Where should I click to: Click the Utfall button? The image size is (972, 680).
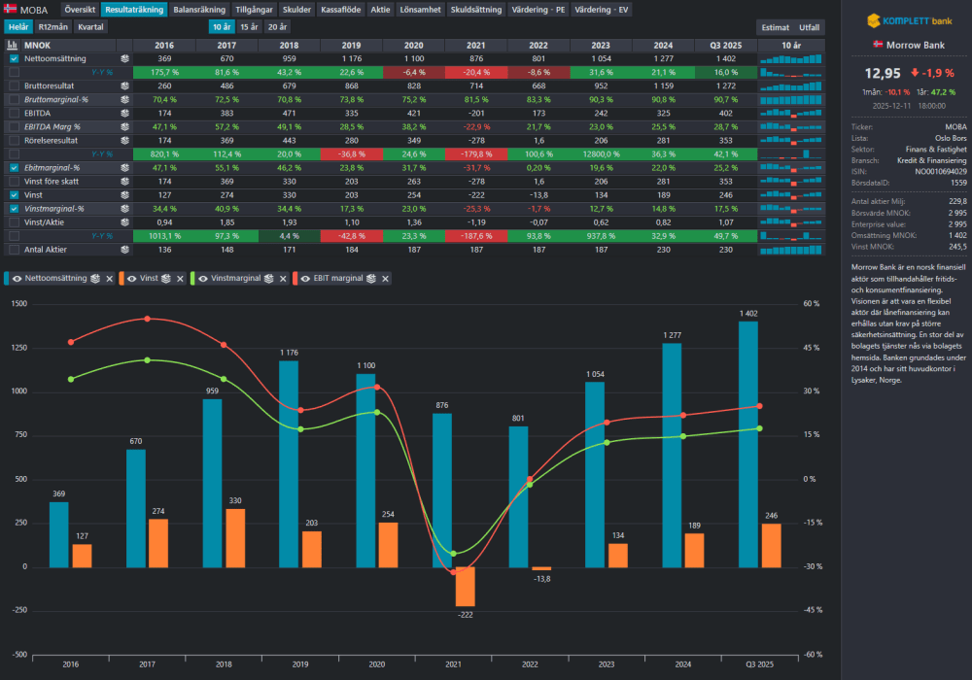[x=809, y=27]
